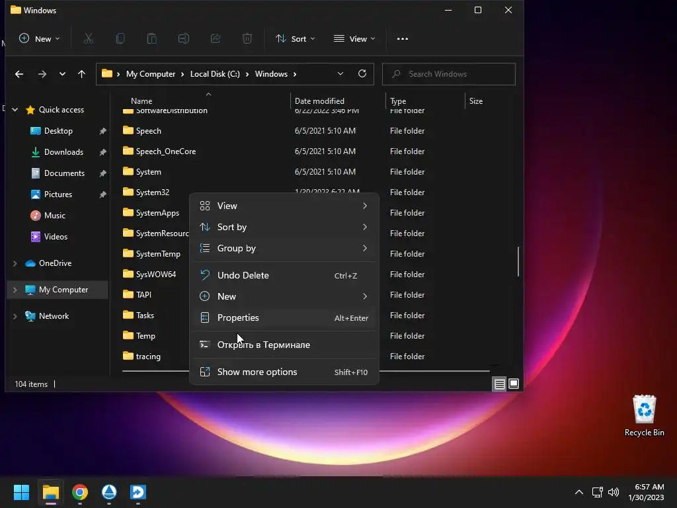
Task: Switch to large thumbnails view icon in status bar
Action: click(514, 384)
